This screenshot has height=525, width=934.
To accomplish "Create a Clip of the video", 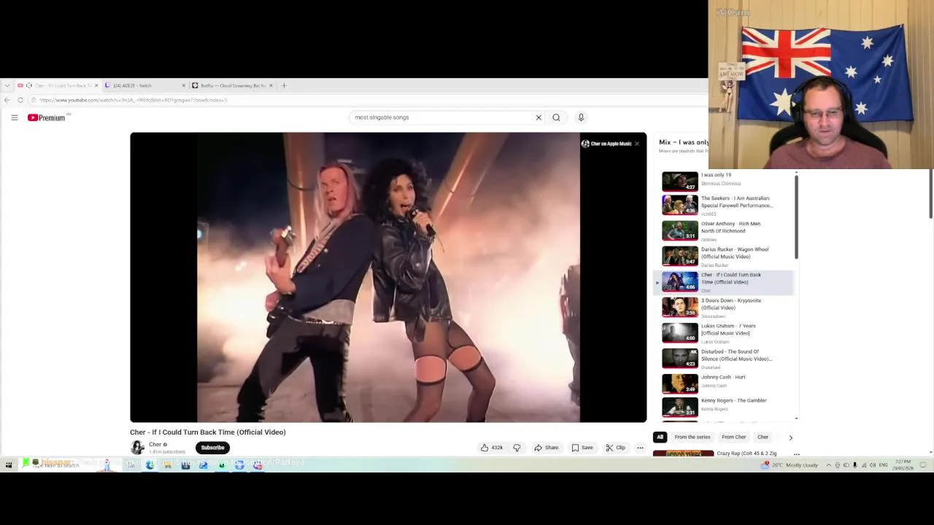I will click(x=615, y=448).
